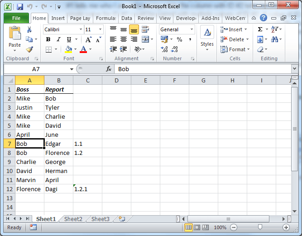The width and height of the screenshot is (302, 236).
Task: Toggle Italic formatting
Action: click(58, 39)
